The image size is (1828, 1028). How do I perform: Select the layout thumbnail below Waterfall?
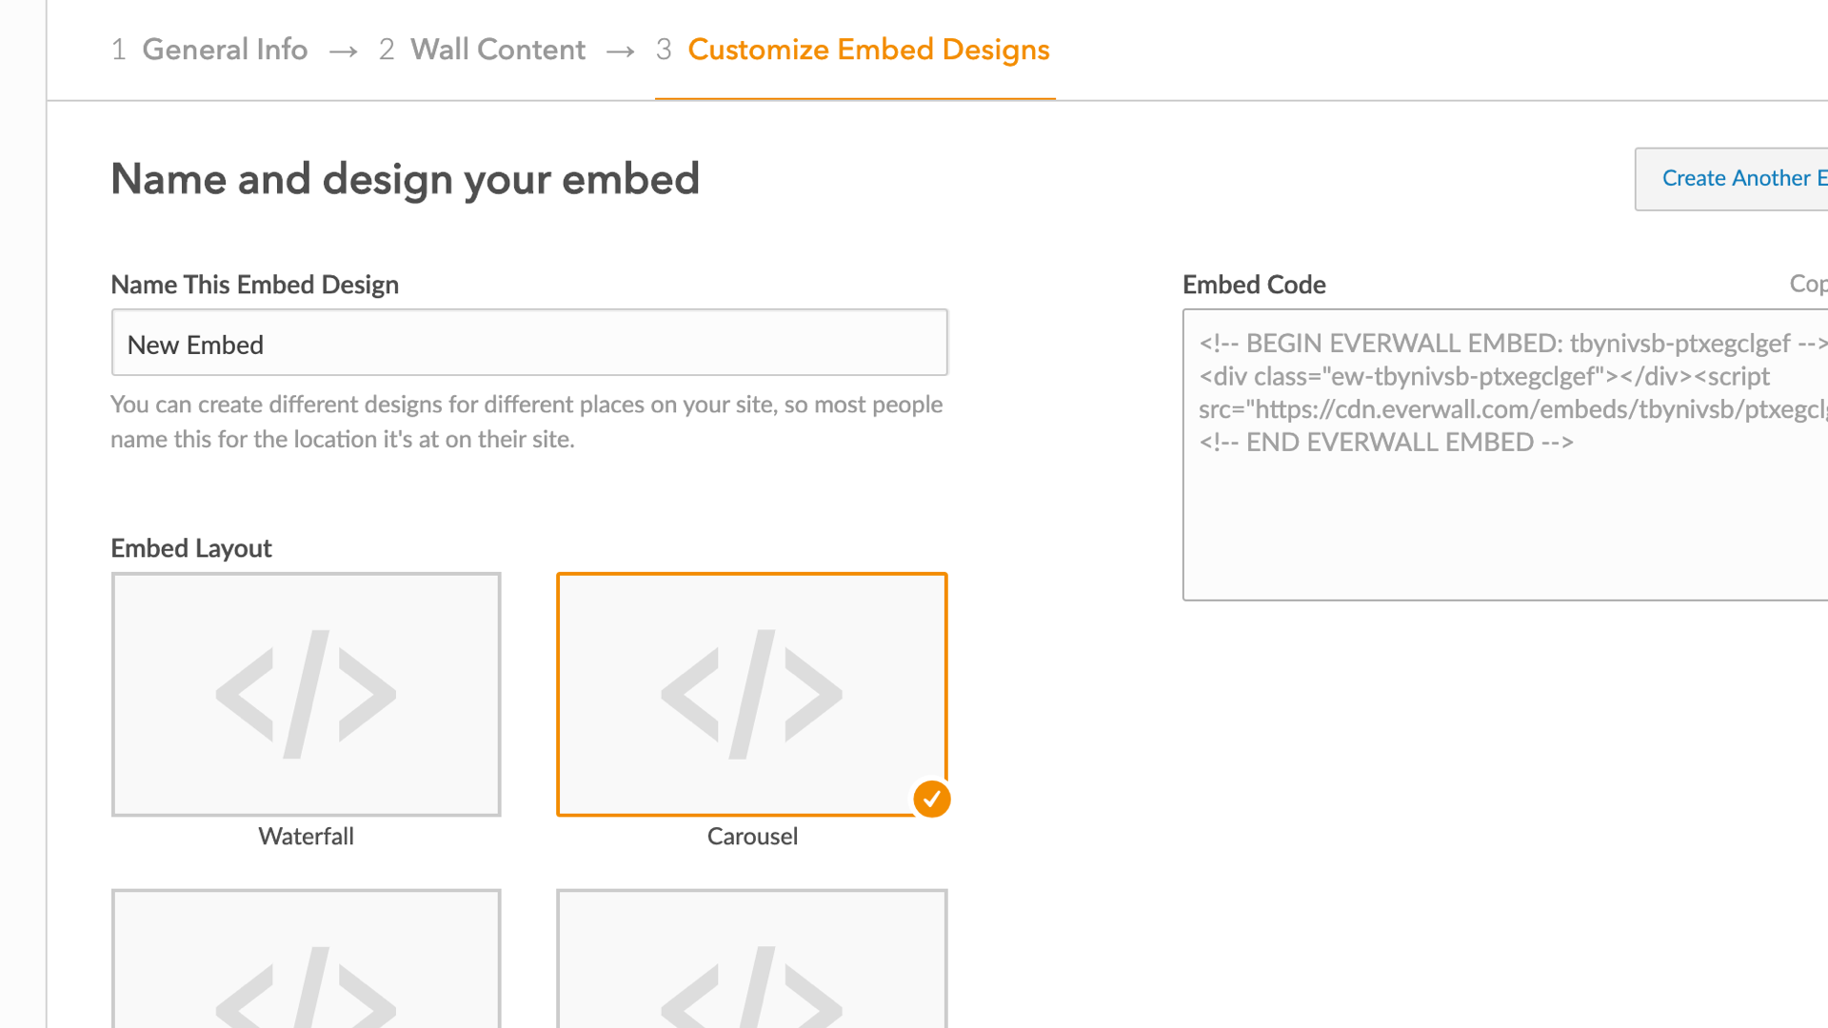coord(307,959)
